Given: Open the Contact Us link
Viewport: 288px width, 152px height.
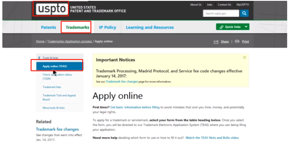Looking at the screenshot, I should (x=224, y=5).
